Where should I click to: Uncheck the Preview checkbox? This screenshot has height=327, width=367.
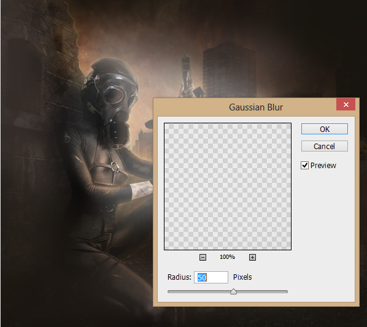click(304, 166)
